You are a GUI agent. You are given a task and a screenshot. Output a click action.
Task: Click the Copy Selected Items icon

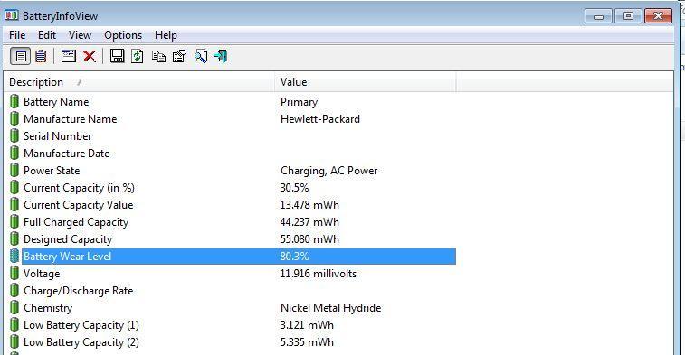(x=158, y=57)
